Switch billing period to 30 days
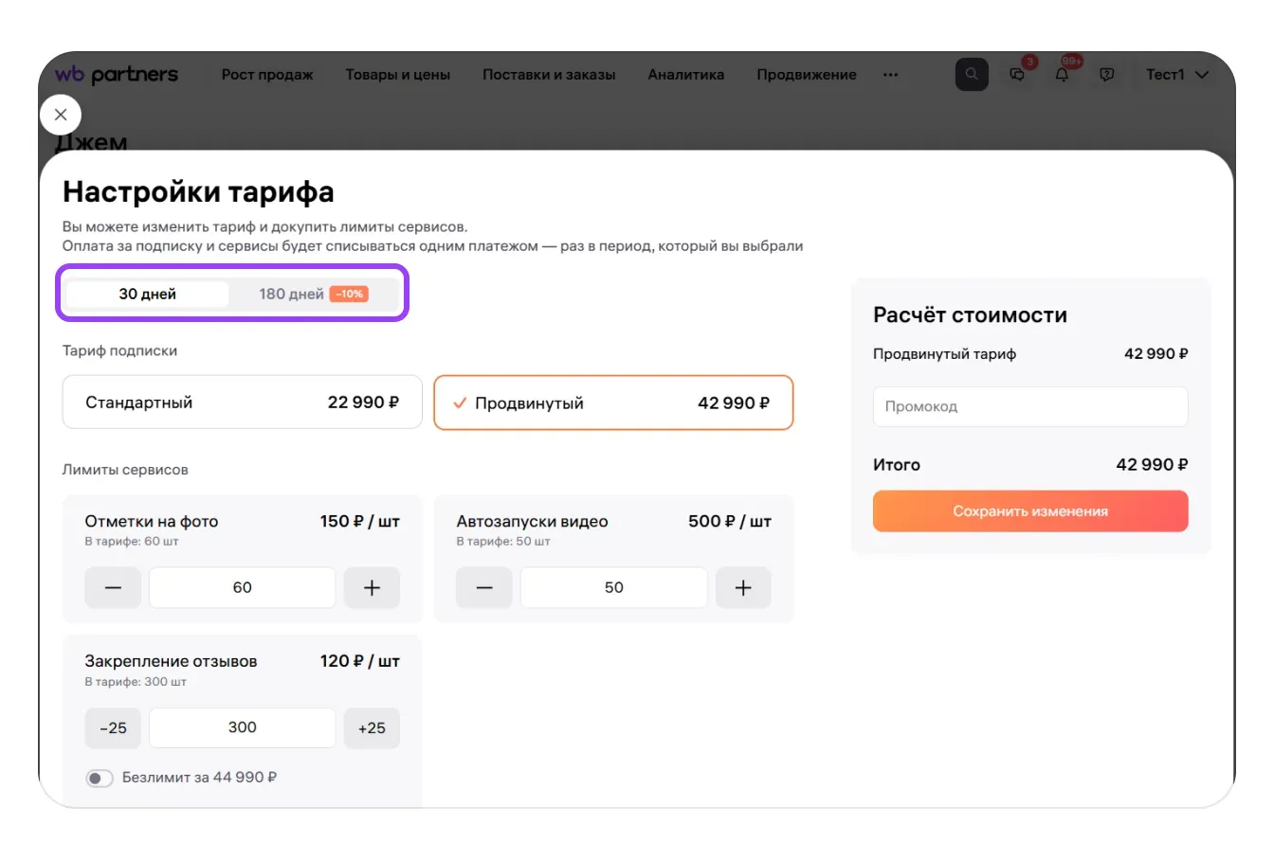 pos(148,294)
